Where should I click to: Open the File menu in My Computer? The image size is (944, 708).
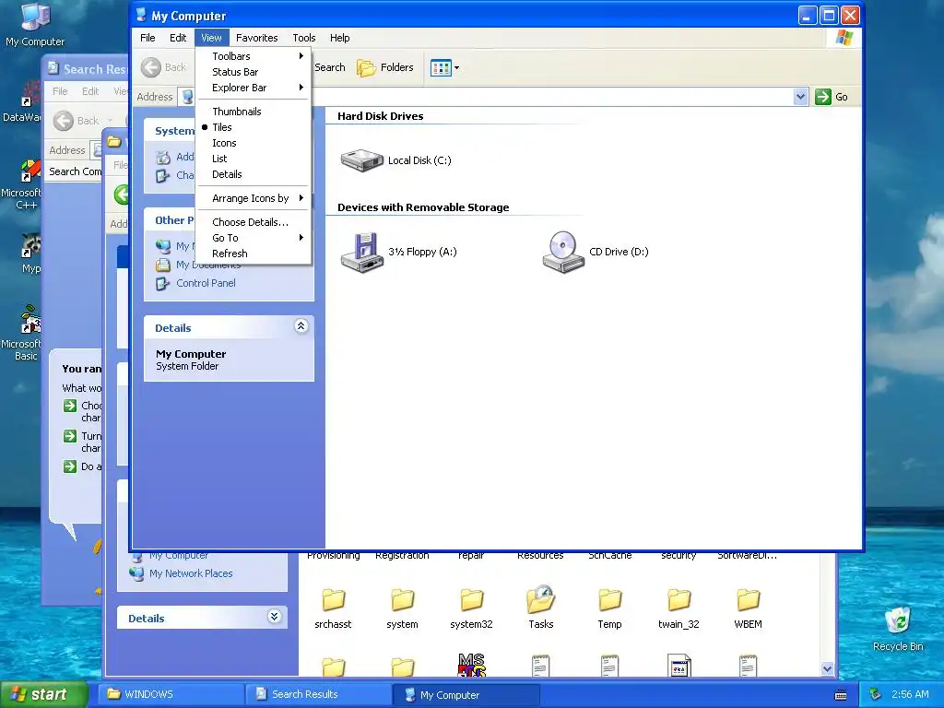pyautogui.click(x=148, y=38)
